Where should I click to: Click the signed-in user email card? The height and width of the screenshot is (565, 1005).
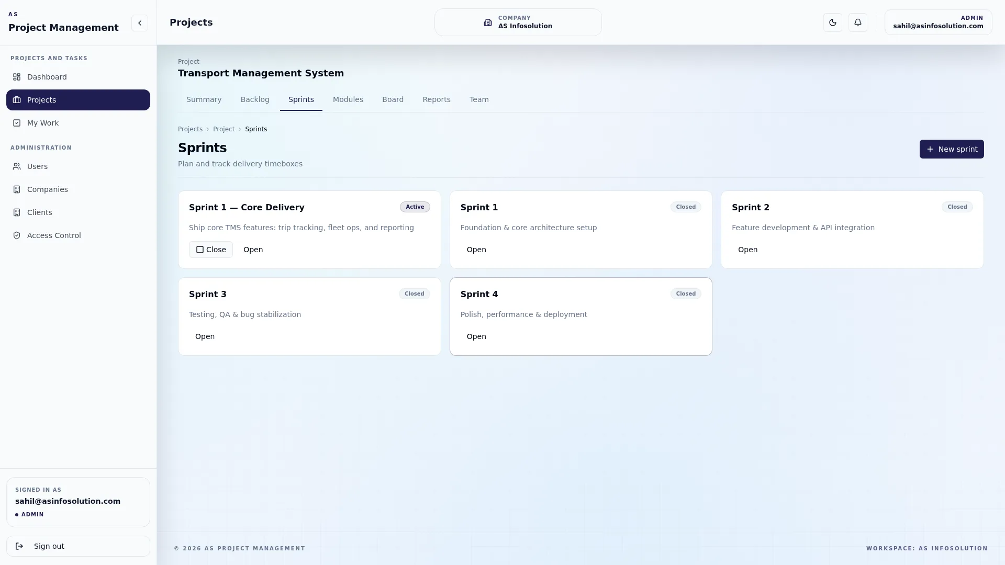coord(78,502)
